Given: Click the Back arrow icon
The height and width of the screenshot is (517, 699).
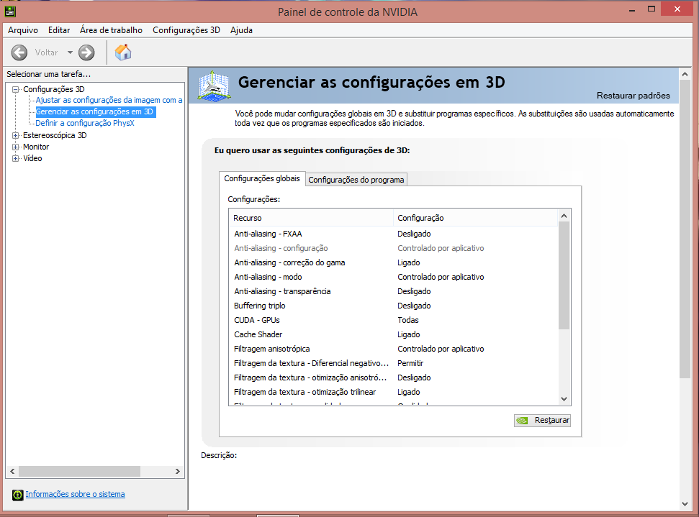Looking at the screenshot, I should coord(19,52).
